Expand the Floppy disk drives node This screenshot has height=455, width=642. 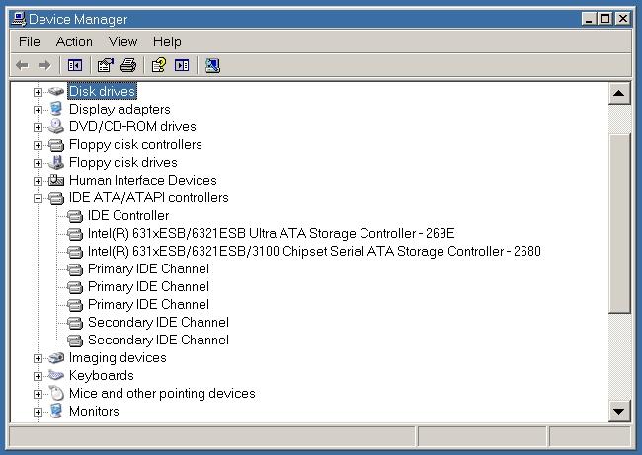click(x=38, y=163)
